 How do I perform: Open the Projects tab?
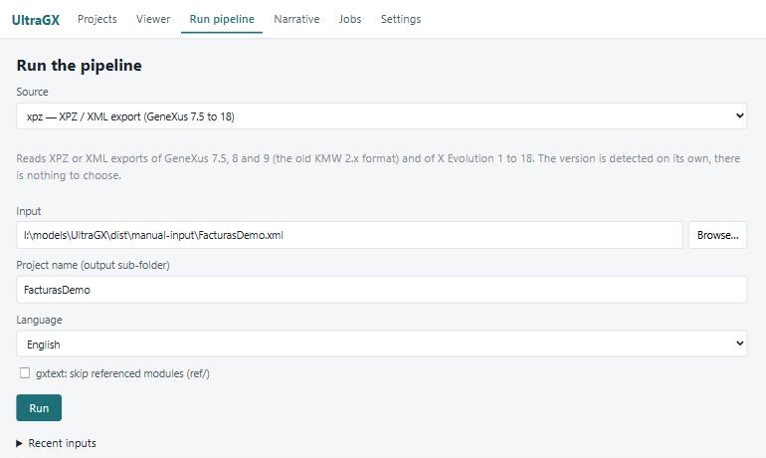point(97,19)
